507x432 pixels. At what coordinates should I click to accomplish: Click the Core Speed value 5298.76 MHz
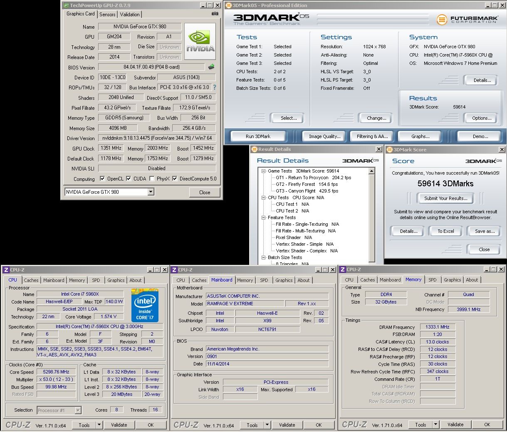56,372
